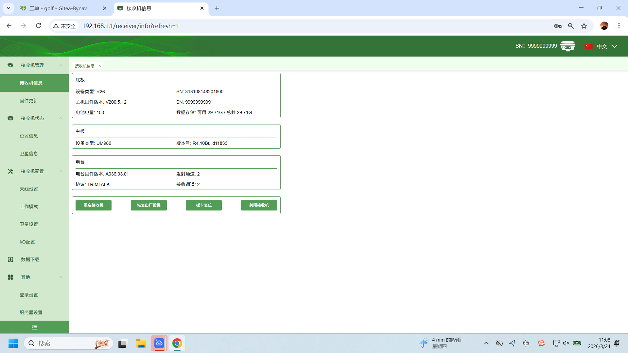Open I/O配置 in the sidebar

click(x=34, y=242)
